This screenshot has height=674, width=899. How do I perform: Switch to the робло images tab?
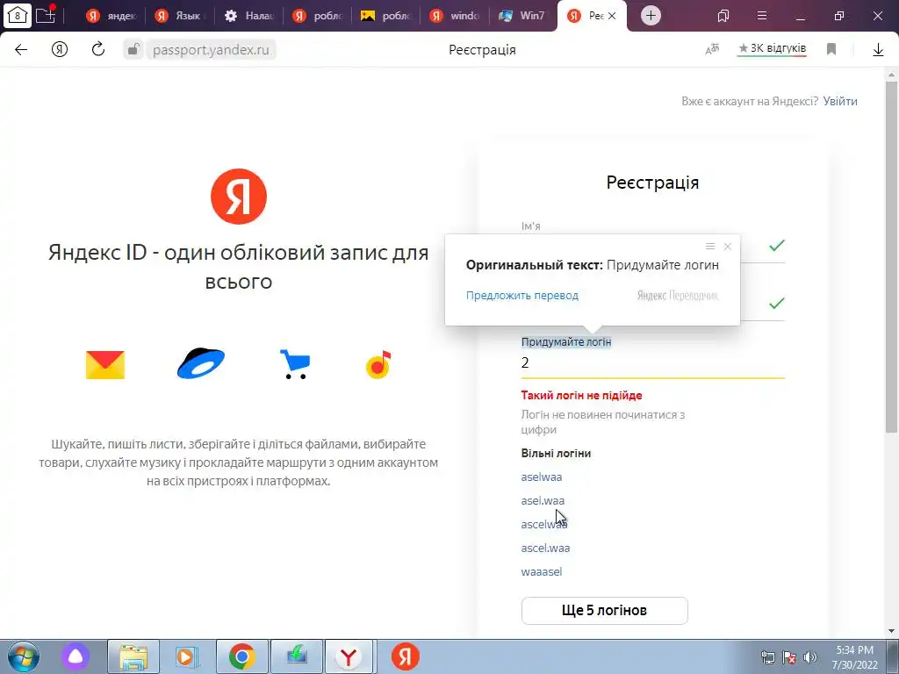[386, 16]
